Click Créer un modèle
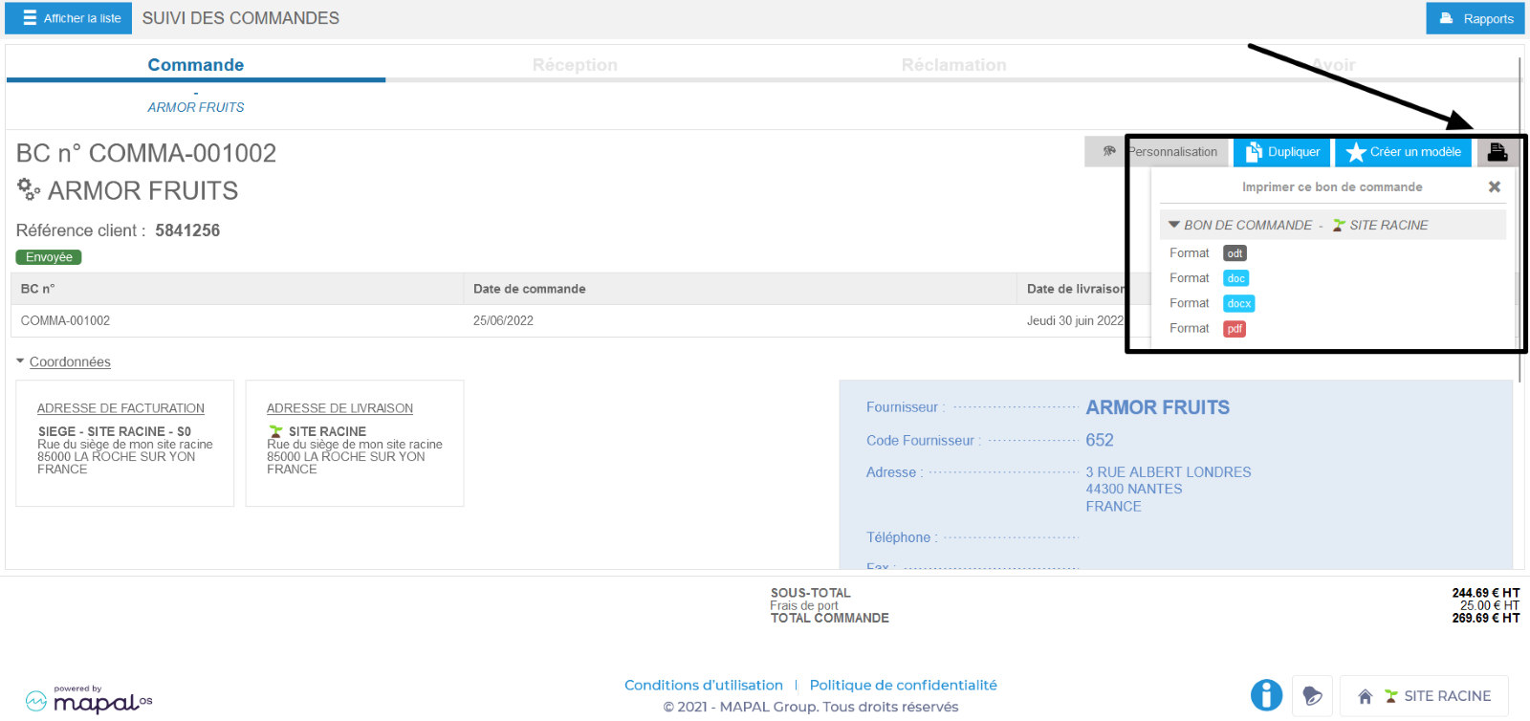This screenshot has width=1530, height=721. pyautogui.click(x=1403, y=152)
